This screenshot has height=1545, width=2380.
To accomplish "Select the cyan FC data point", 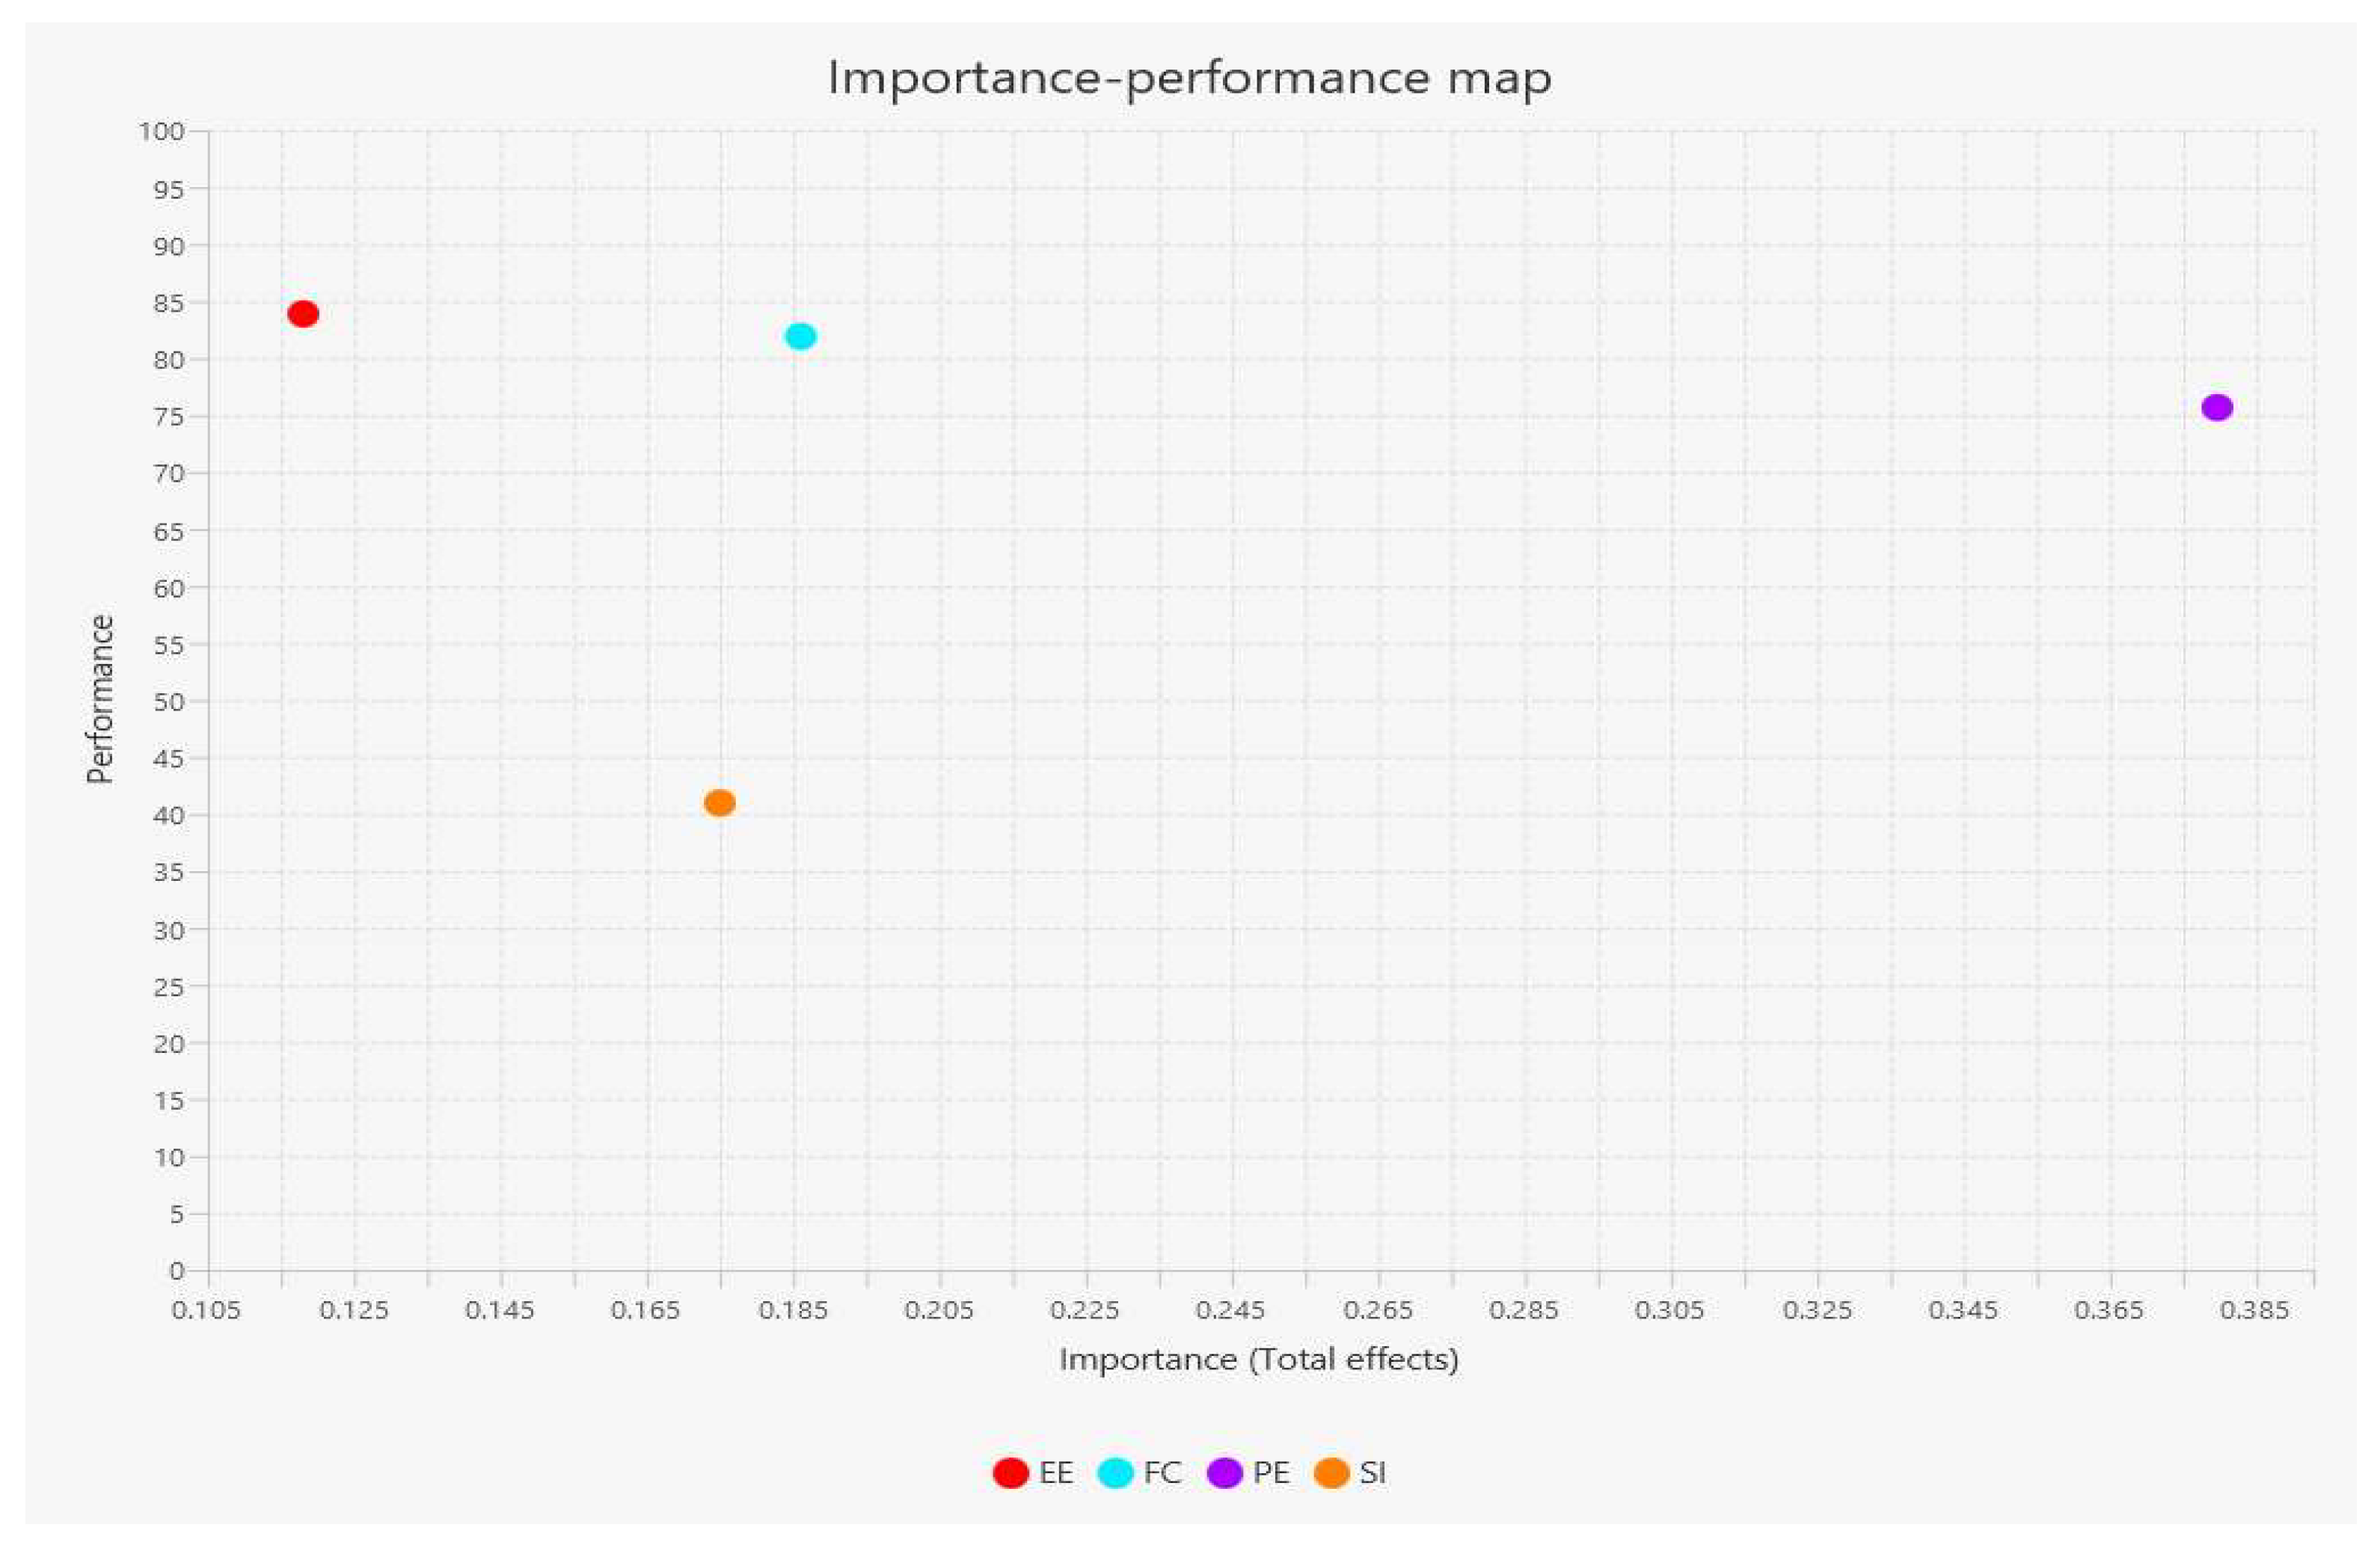I will coord(800,337).
